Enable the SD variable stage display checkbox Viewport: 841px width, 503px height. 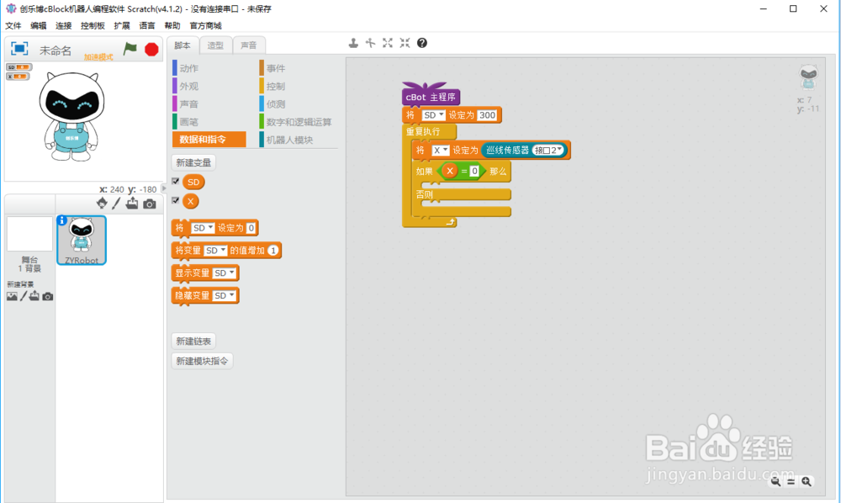[175, 182]
